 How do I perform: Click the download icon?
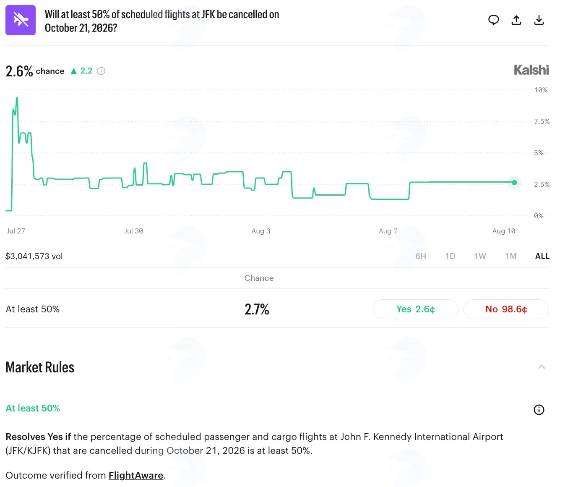539,20
